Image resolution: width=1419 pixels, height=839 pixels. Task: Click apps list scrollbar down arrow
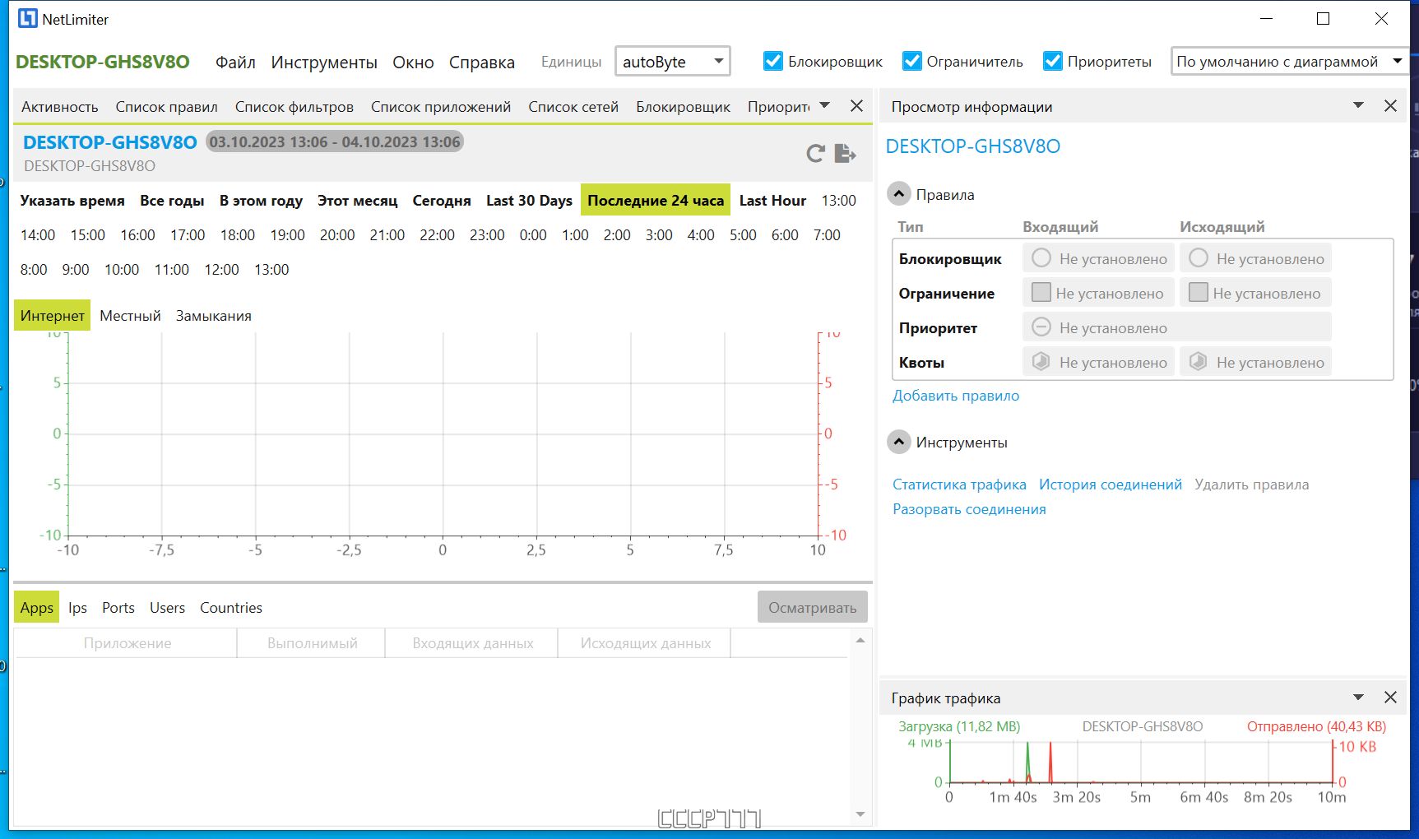click(860, 814)
